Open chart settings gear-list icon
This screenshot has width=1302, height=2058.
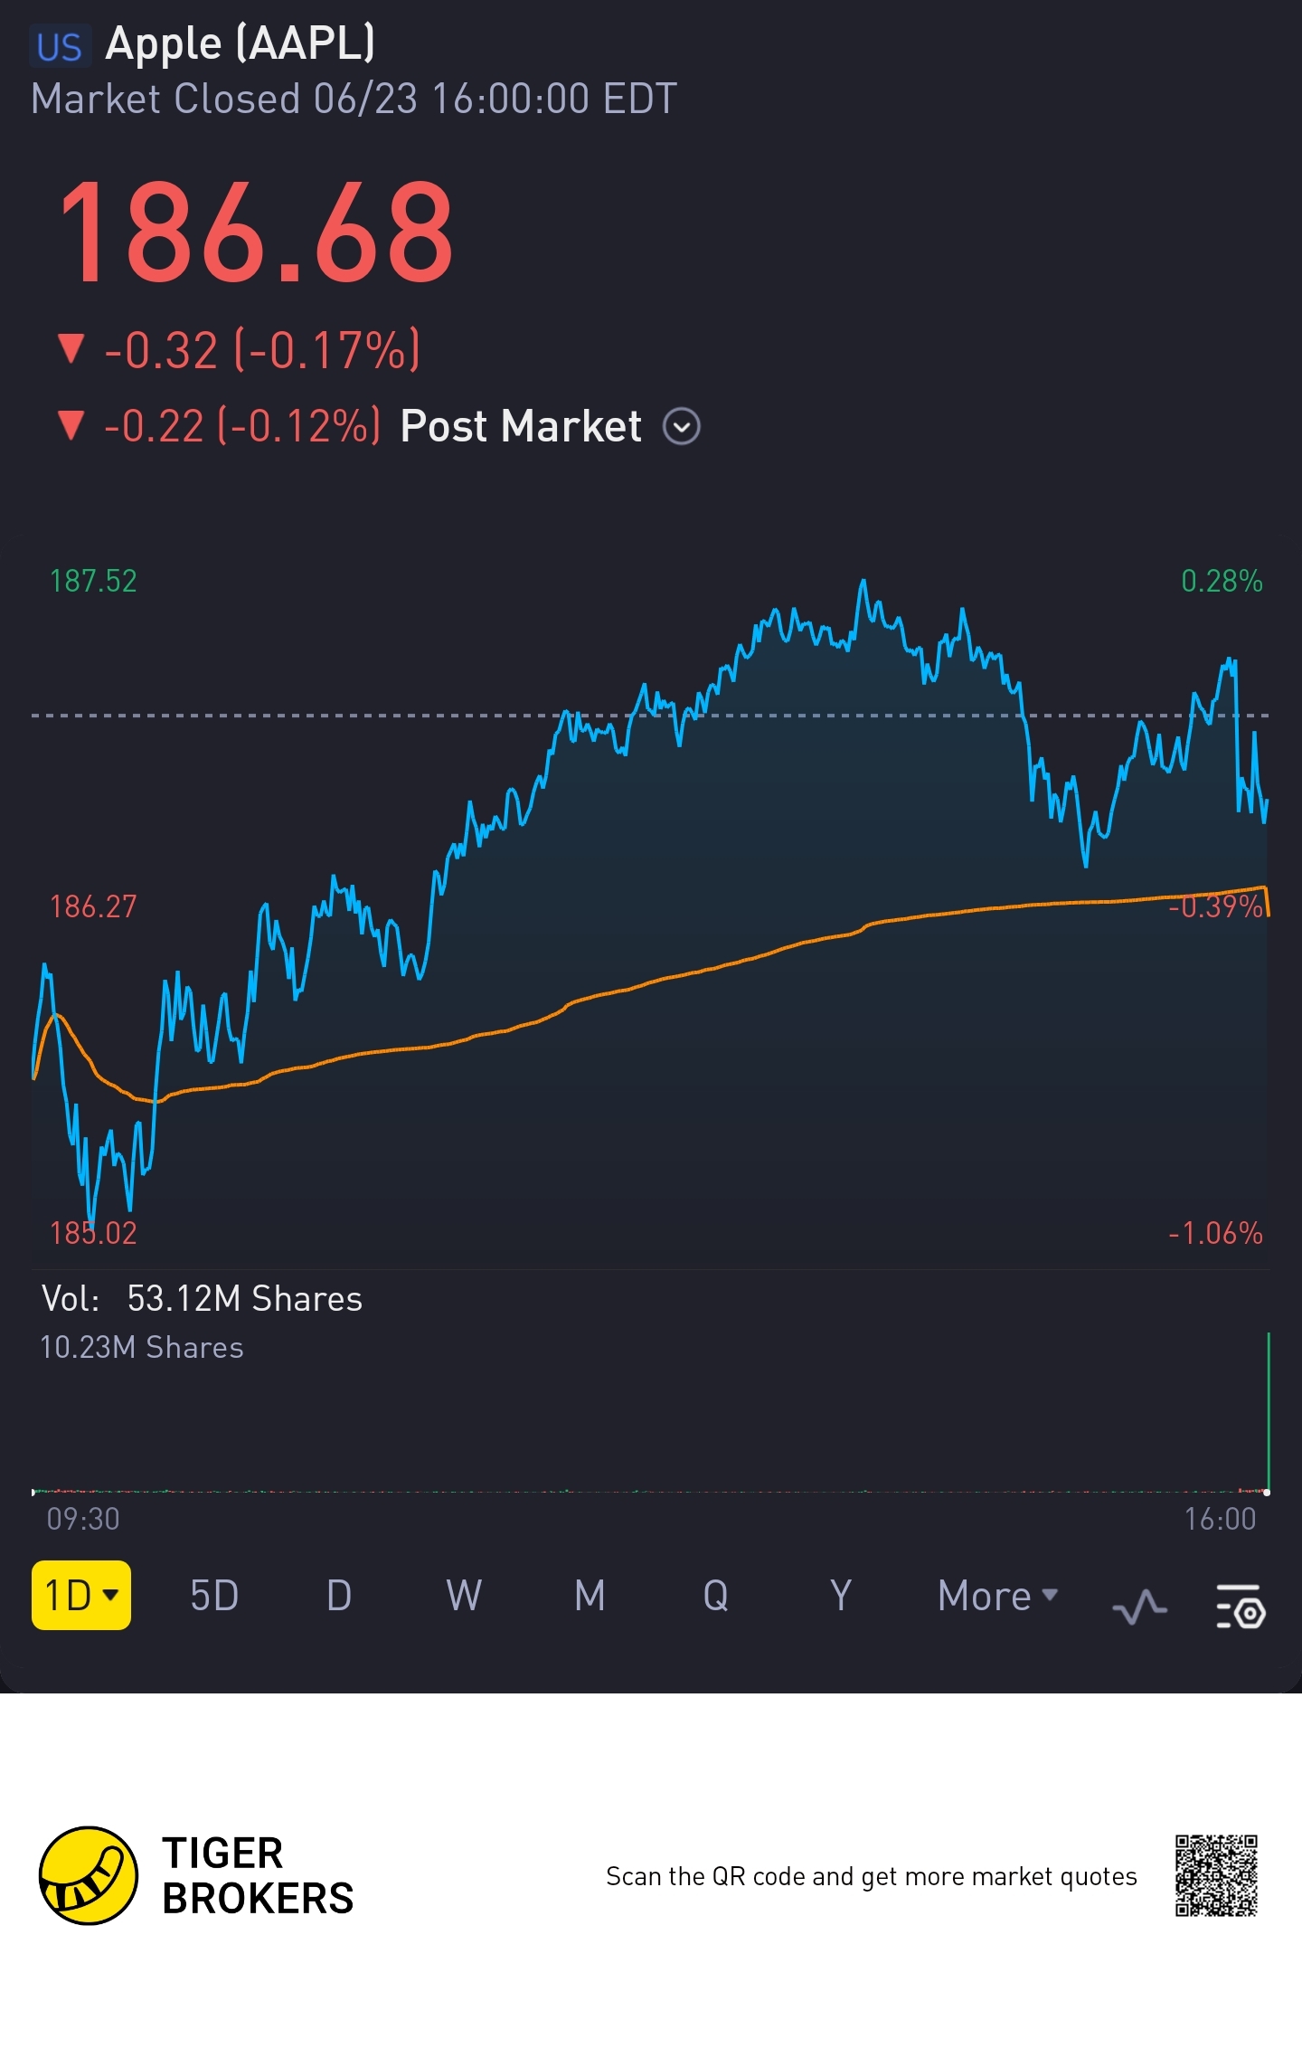1241,1606
